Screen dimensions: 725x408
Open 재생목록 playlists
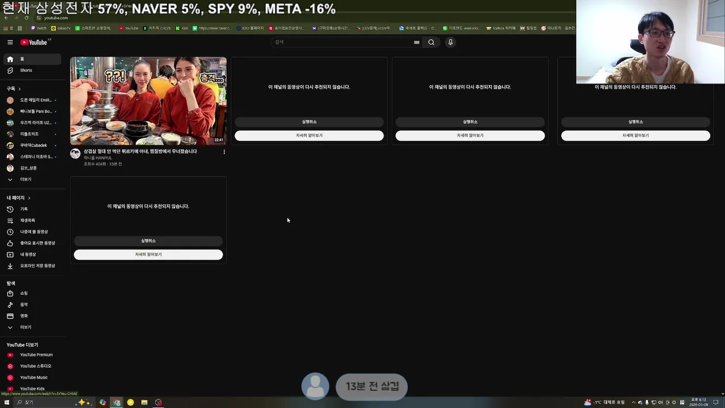32,220
